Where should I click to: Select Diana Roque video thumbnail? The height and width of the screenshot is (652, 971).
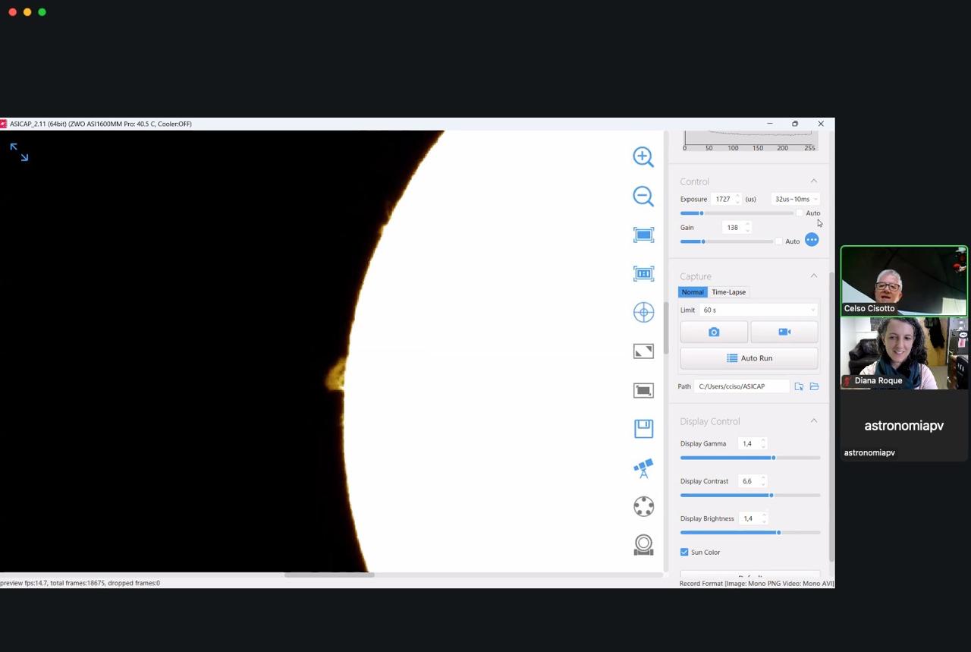(903, 353)
